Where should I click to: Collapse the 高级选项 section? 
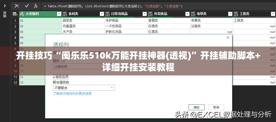(x=60, y=77)
